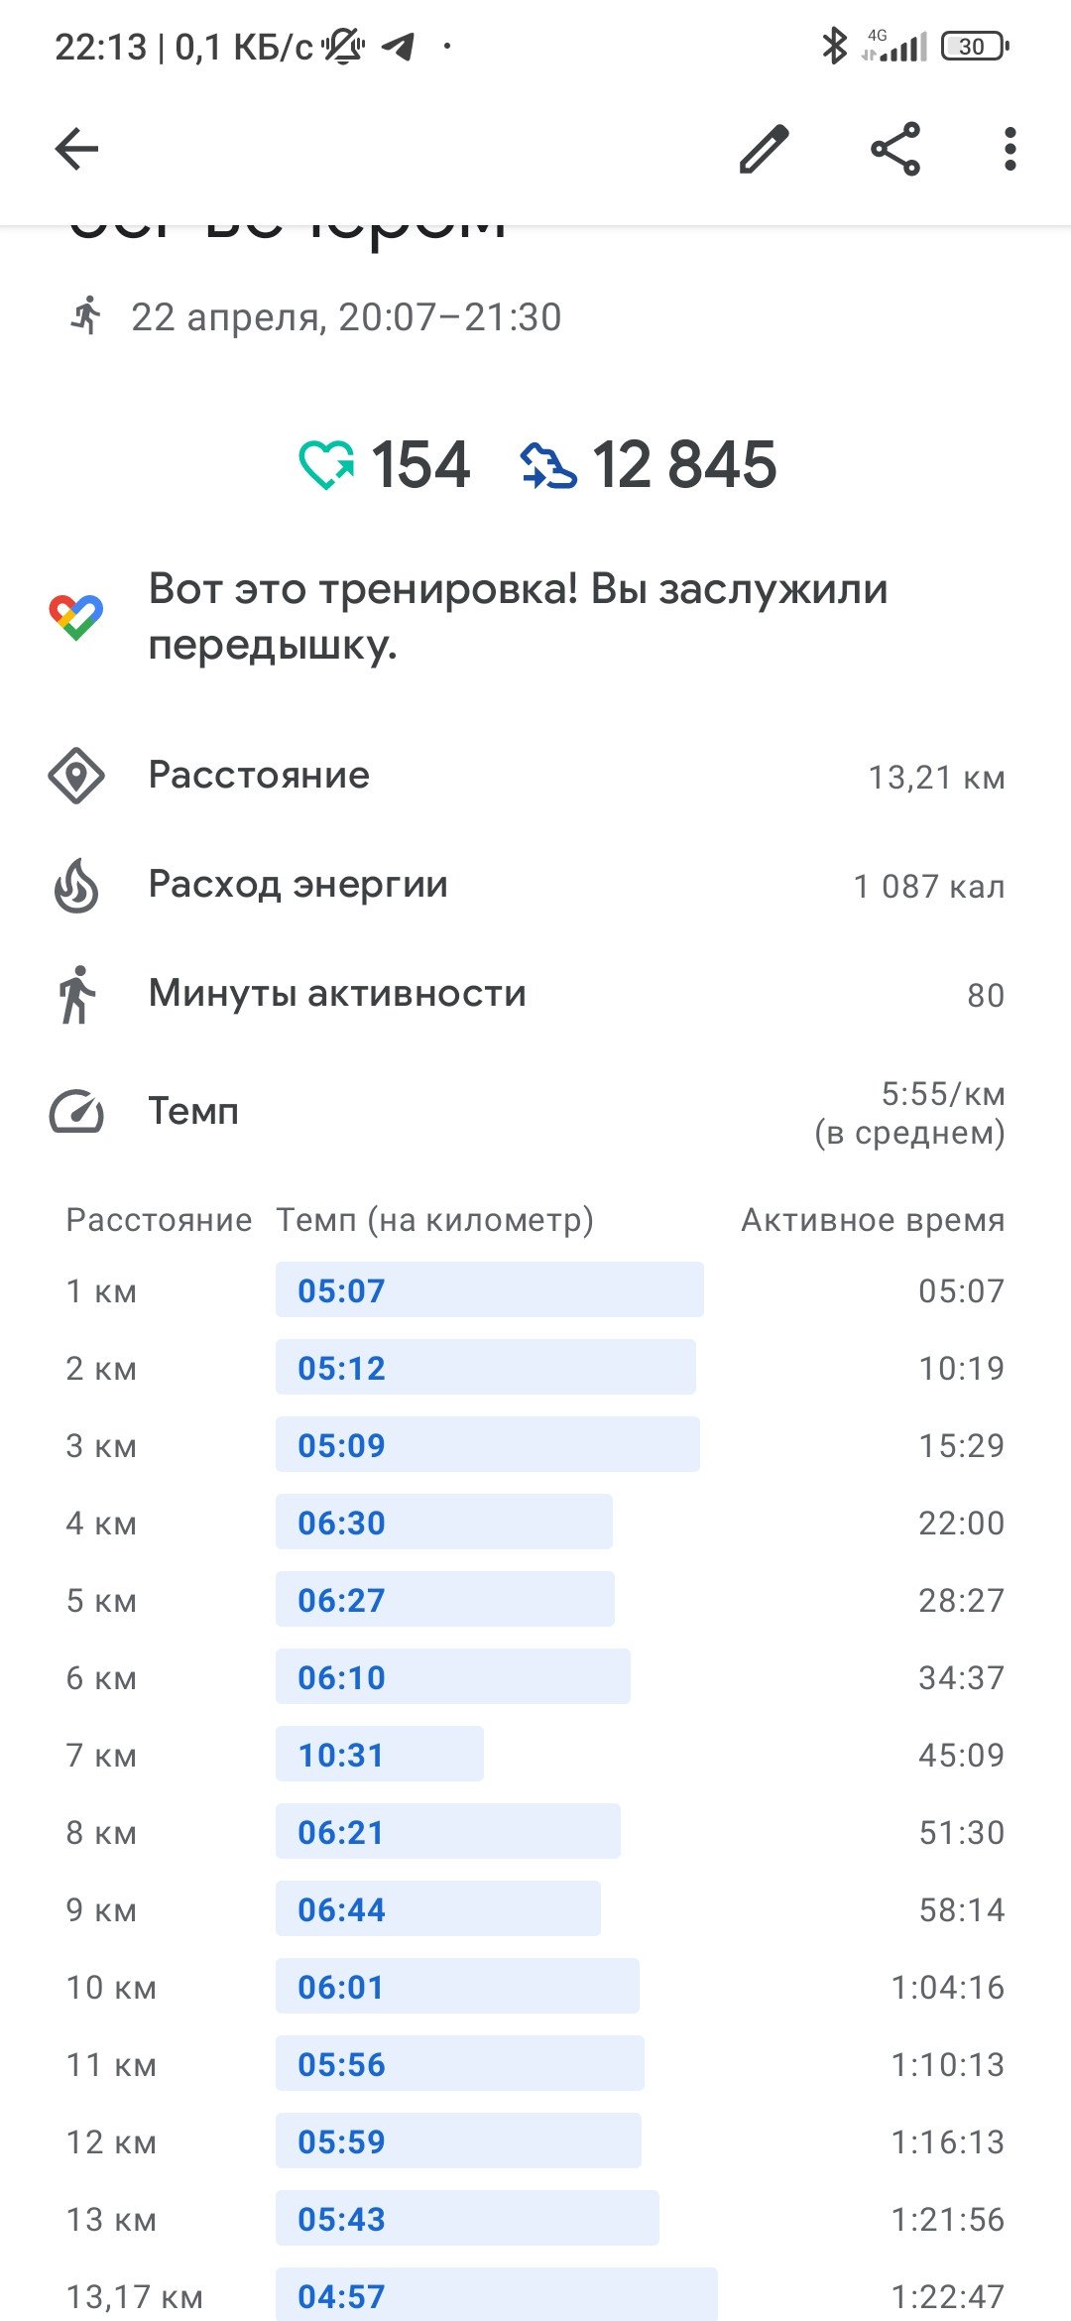Image resolution: width=1071 pixels, height=2321 pixels.
Task: Tap the Темп (на километр) column header
Action: tap(435, 1220)
